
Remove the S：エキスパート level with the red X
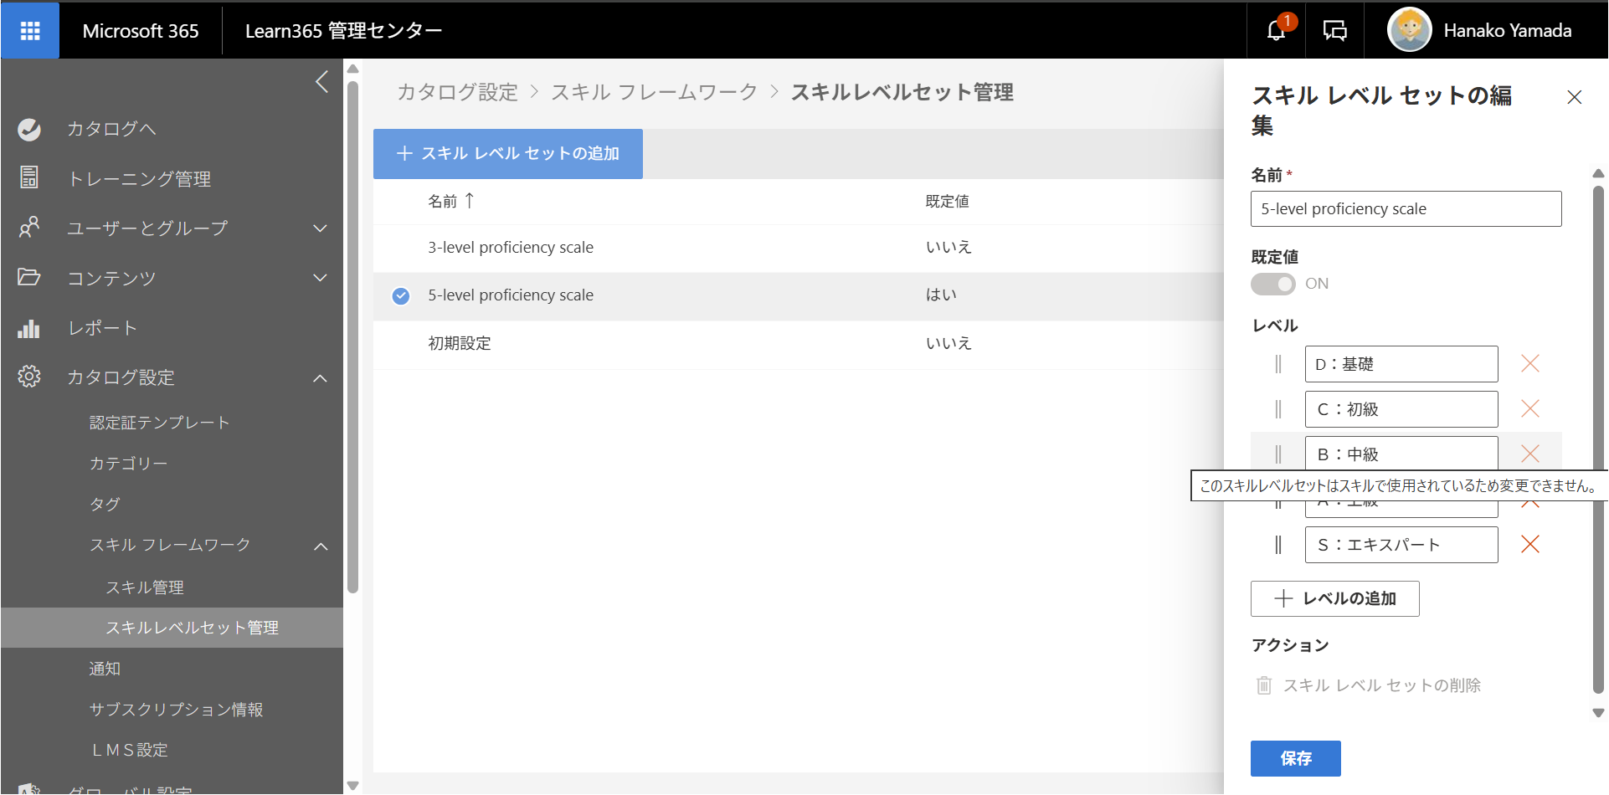[1530, 545]
